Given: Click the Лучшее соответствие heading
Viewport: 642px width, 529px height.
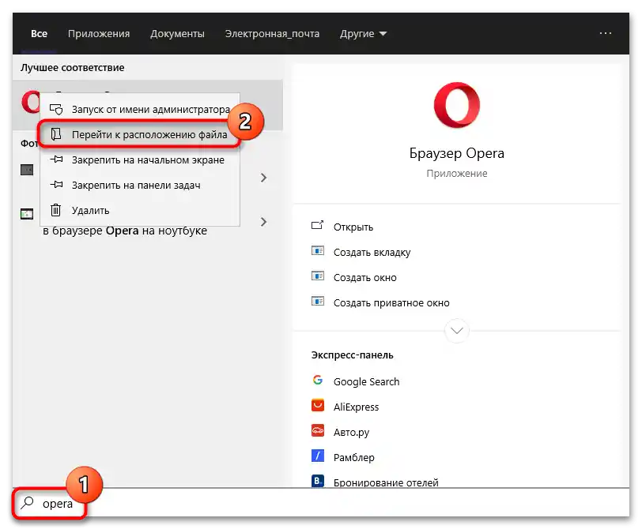Looking at the screenshot, I should (x=73, y=68).
